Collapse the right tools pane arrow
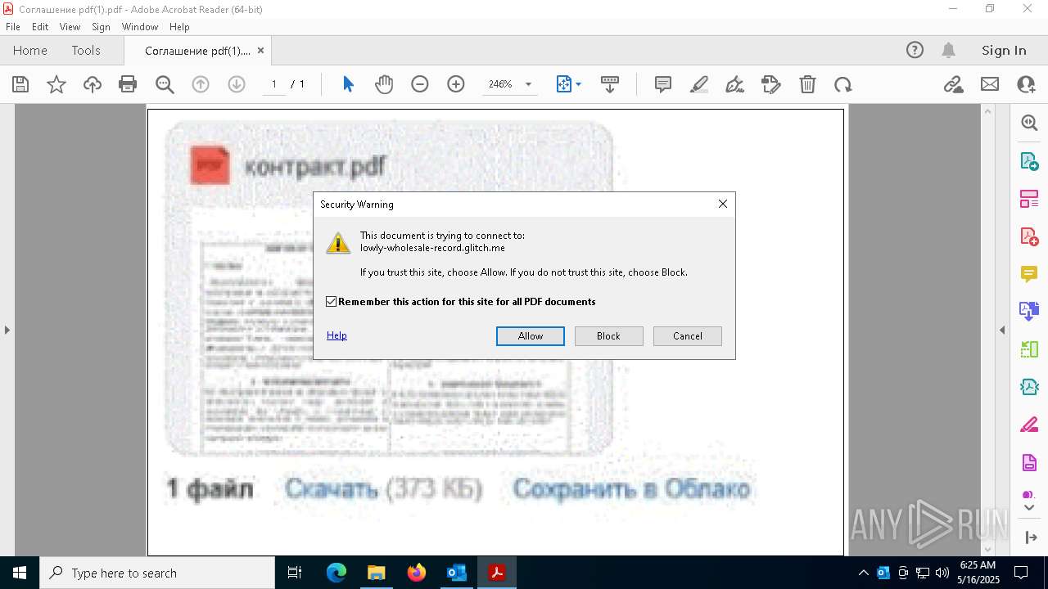 click(1002, 330)
